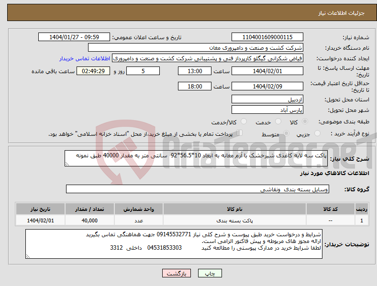The width and height of the screenshot is (377, 286).
Task: Click the quantity cell 40,000
Action: 89,220
